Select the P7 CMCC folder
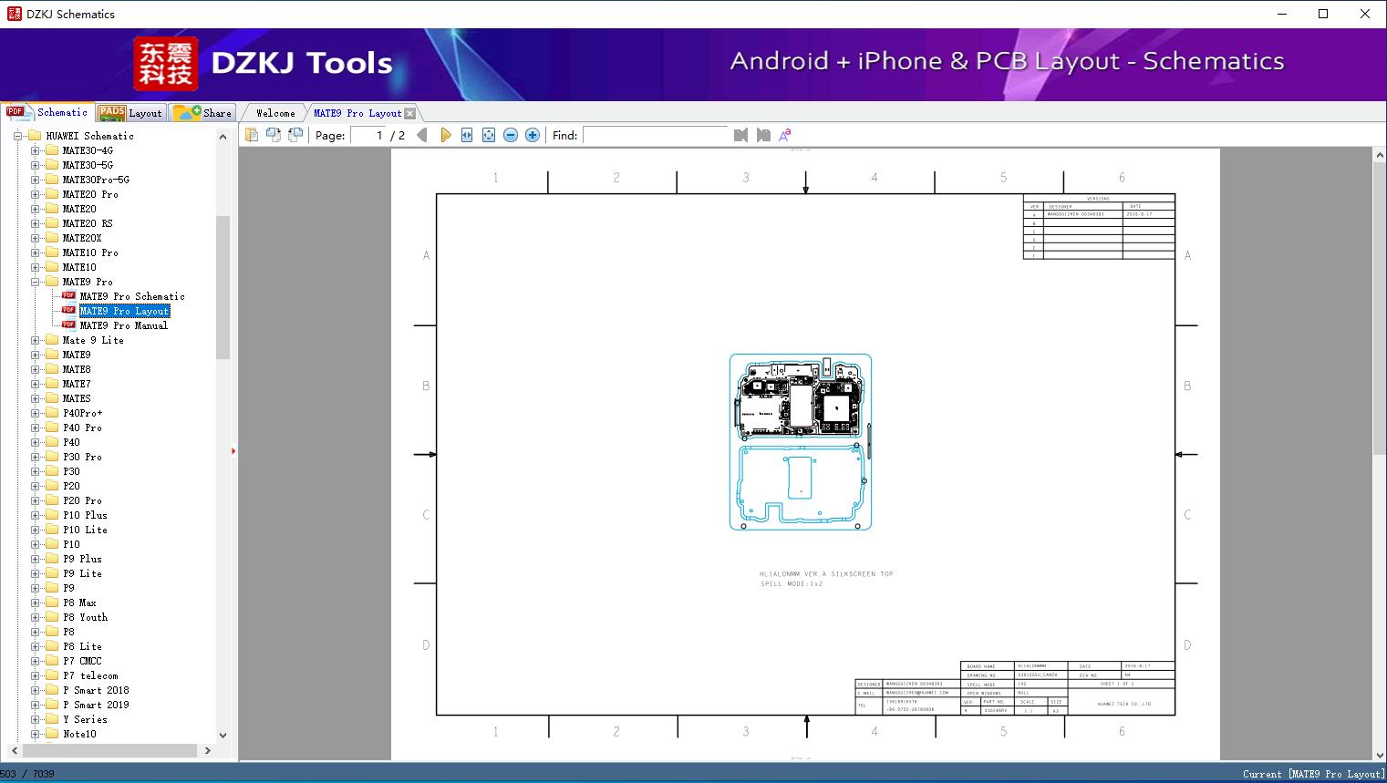The height and width of the screenshot is (783, 1387). (x=82, y=661)
